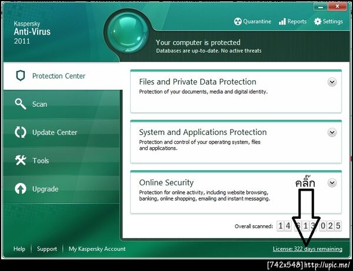The height and width of the screenshot is (271, 353).
Task: Click the Online Security heading
Action: [166, 182]
